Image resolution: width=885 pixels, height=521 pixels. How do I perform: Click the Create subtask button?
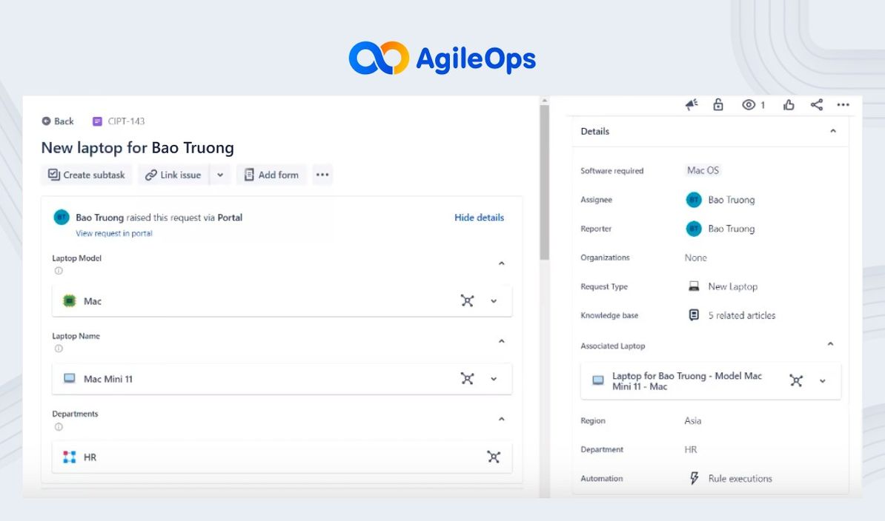coord(87,175)
